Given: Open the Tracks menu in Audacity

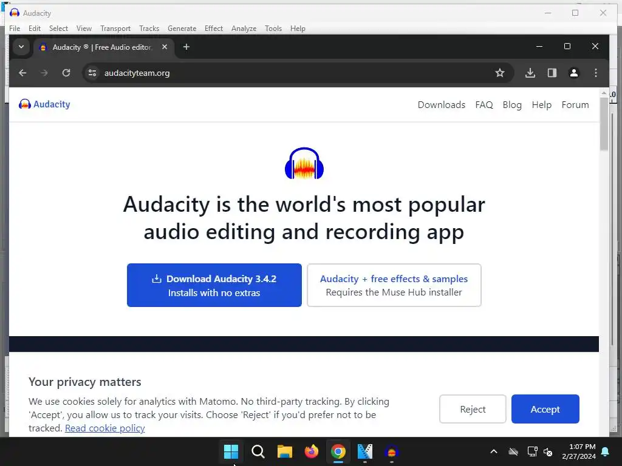Looking at the screenshot, I should (x=149, y=29).
